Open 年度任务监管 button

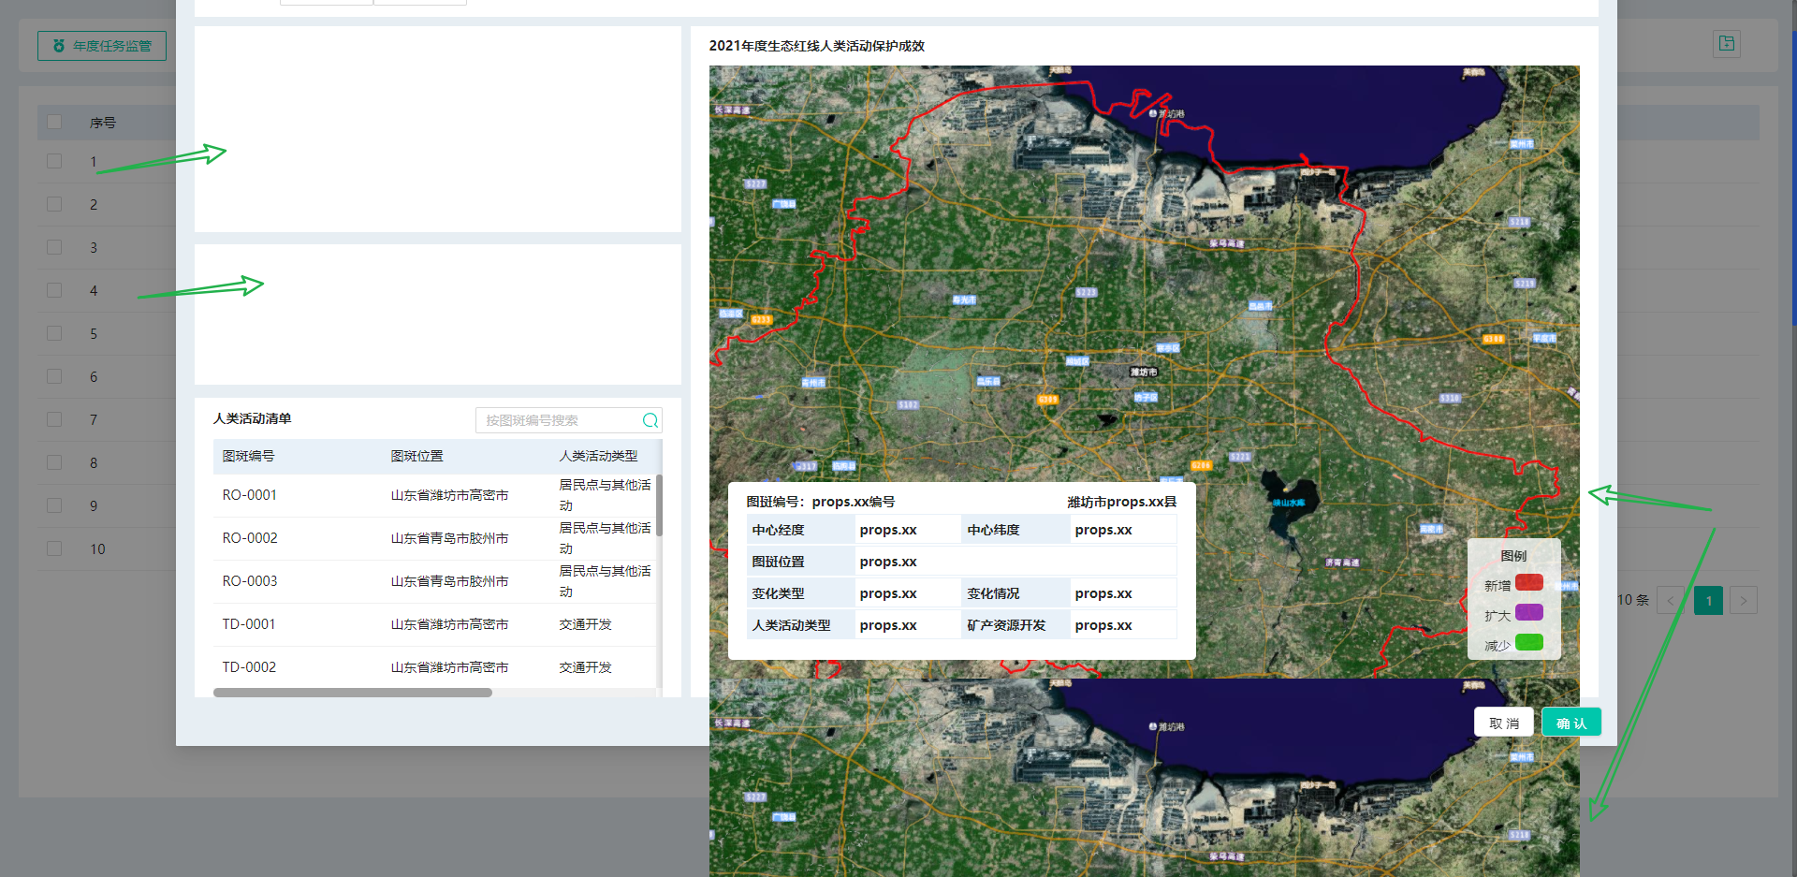click(x=102, y=46)
